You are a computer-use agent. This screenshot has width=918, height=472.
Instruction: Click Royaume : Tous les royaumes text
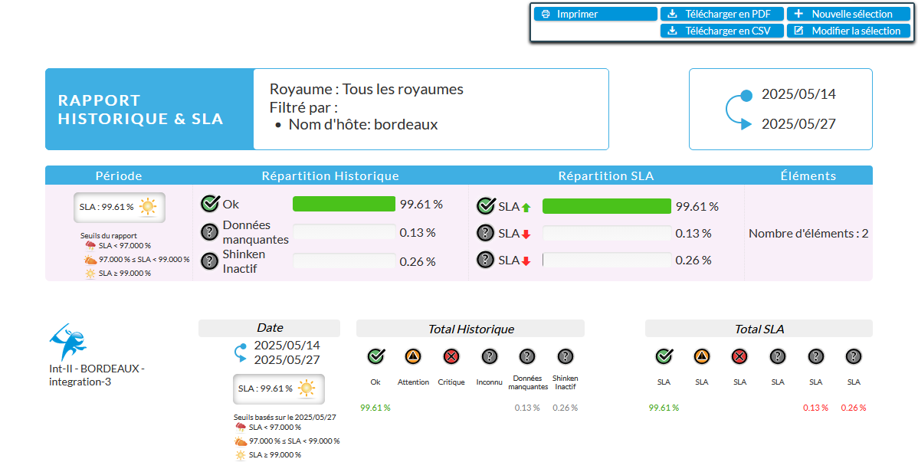click(366, 89)
